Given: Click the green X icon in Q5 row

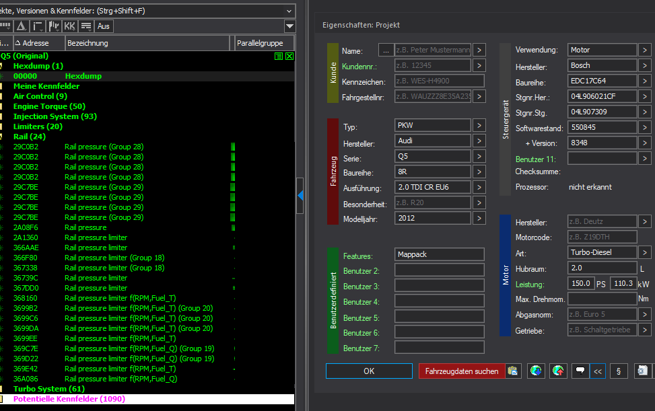Looking at the screenshot, I should pos(289,57).
